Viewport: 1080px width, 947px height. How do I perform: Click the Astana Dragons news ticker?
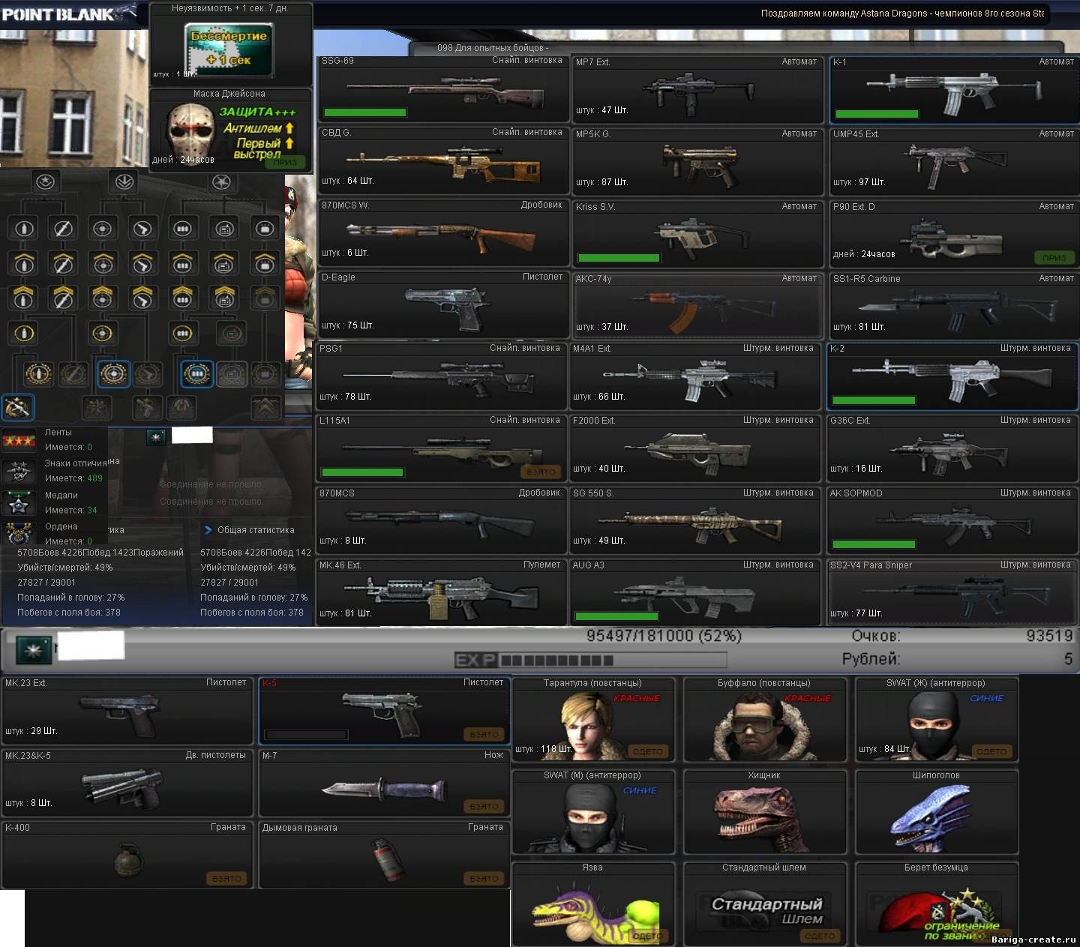(902, 13)
